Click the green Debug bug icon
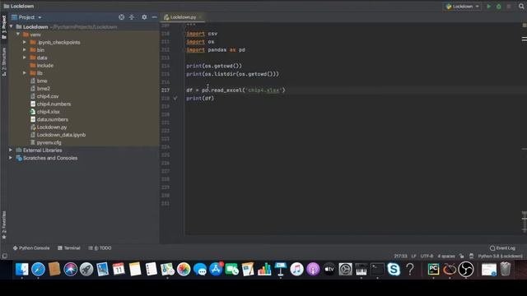 [499, 7]
